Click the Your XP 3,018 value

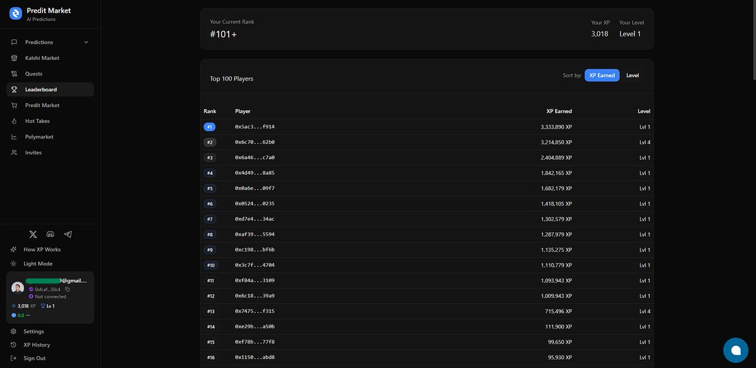coord(600,34)
